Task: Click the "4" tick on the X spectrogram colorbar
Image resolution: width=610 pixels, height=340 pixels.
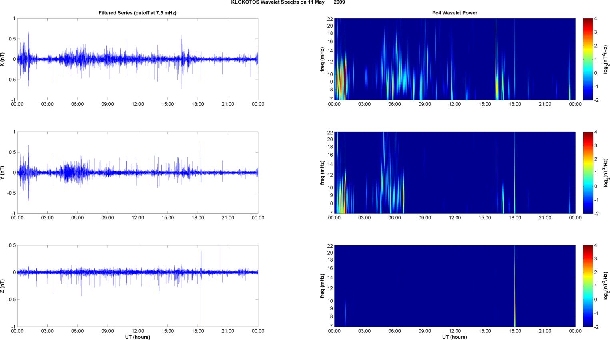Action: click(596, 19)
